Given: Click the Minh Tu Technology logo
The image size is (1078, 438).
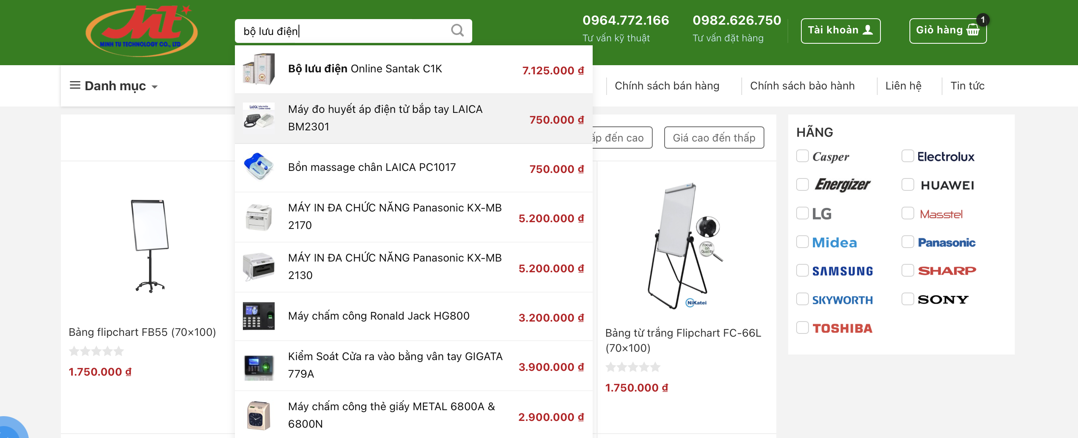Looking at the screenshot, I should pos(142,31).
